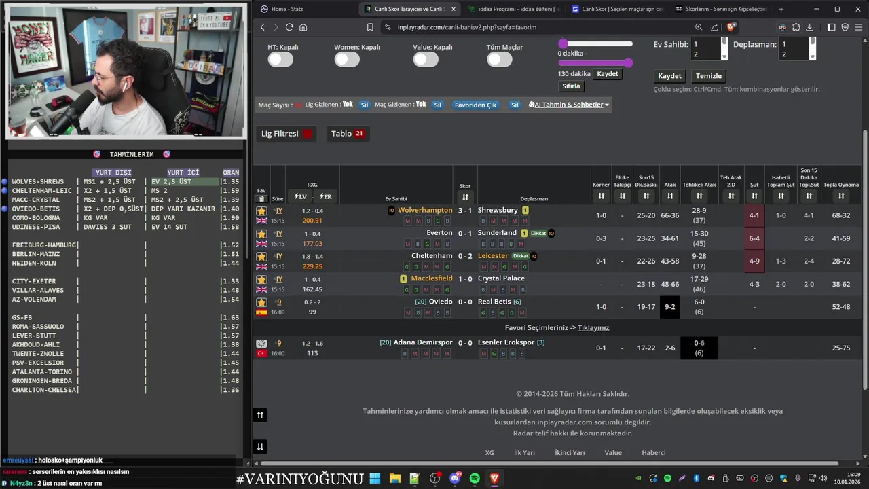Image resolution: width=869 pixels, height=489 pixels.
Task: Open the browser hamburger menu
Action: tap(859, 27)
